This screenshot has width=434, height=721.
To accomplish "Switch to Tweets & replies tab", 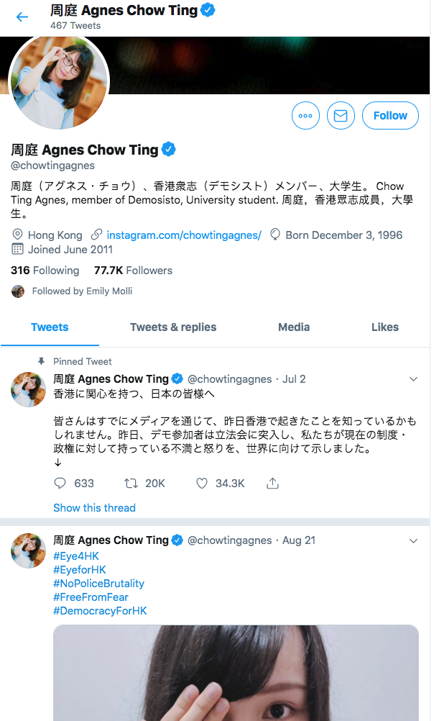I will click(173, 327).
